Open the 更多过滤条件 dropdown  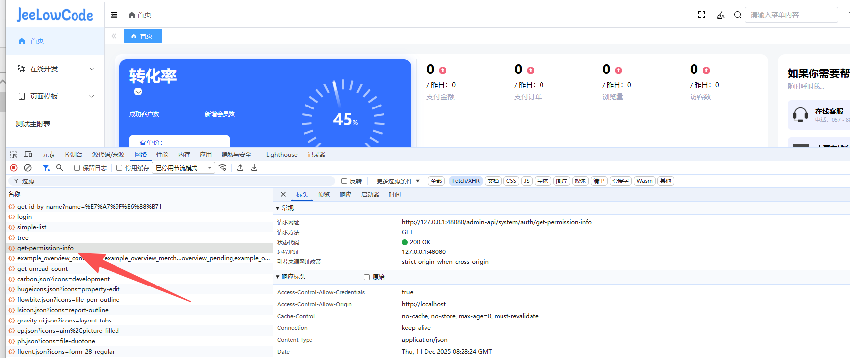pyautogui.click(x=398, y=181)
